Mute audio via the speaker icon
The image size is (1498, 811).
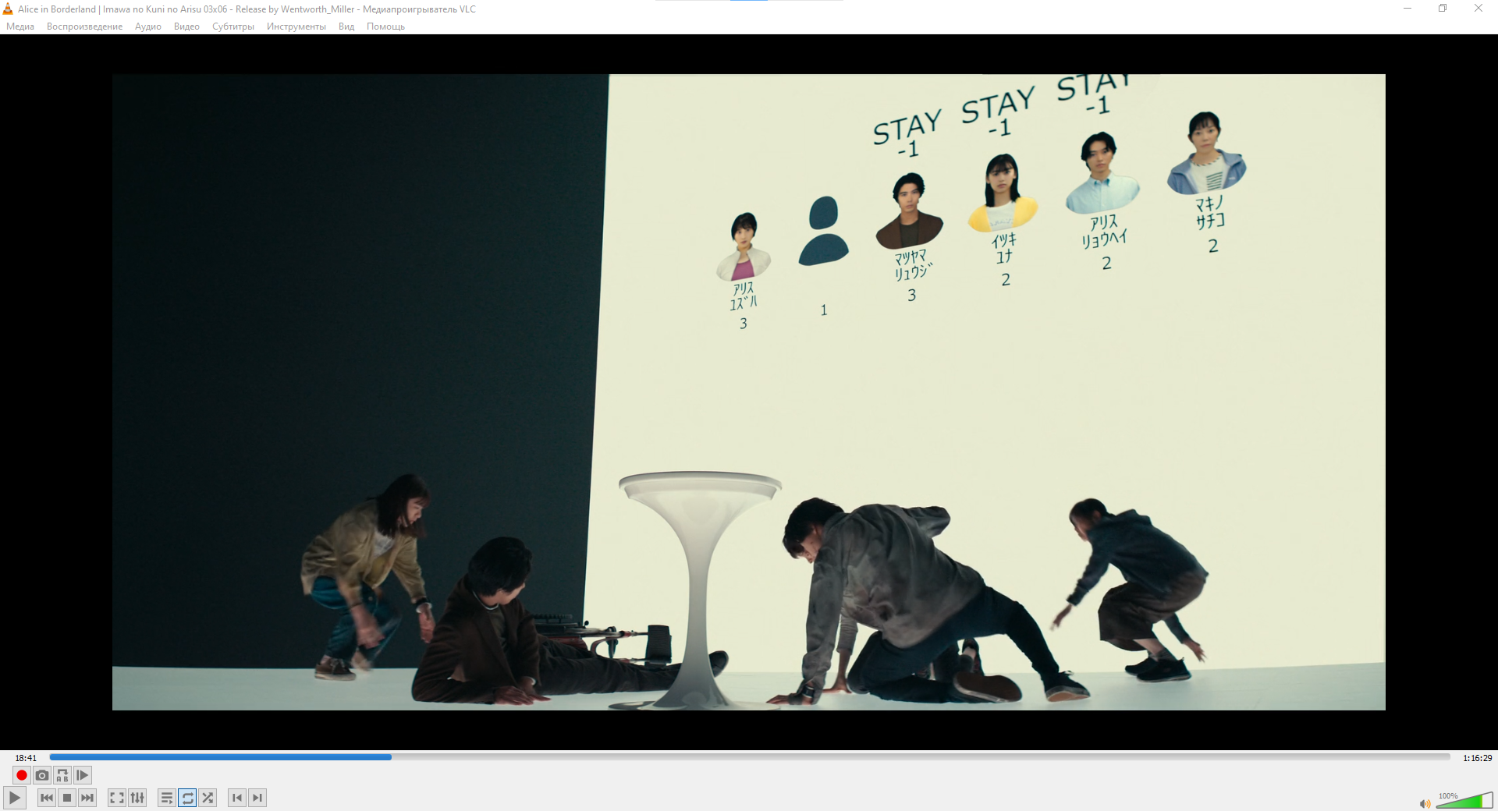pos(1425,803)
